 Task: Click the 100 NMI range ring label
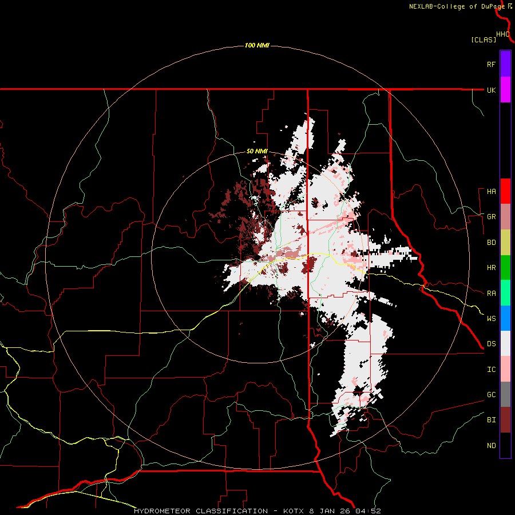click(x=257, y=45)
